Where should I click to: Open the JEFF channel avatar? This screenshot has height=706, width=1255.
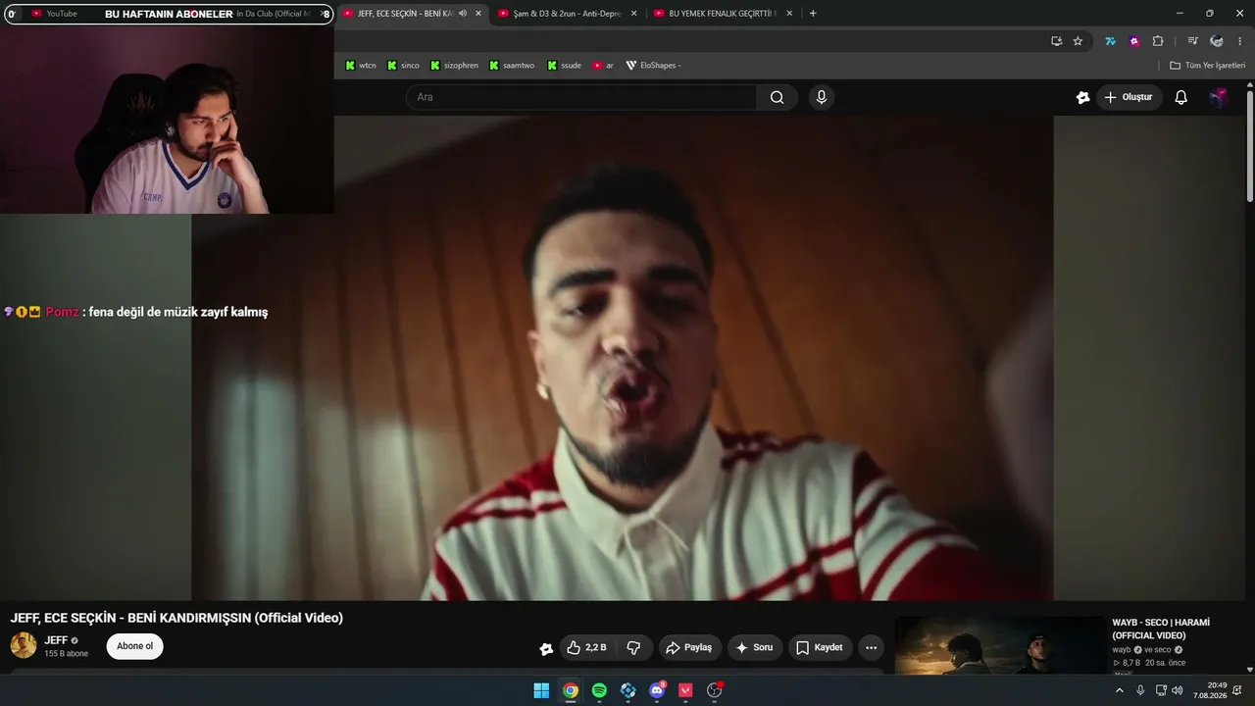click(24, 645)
